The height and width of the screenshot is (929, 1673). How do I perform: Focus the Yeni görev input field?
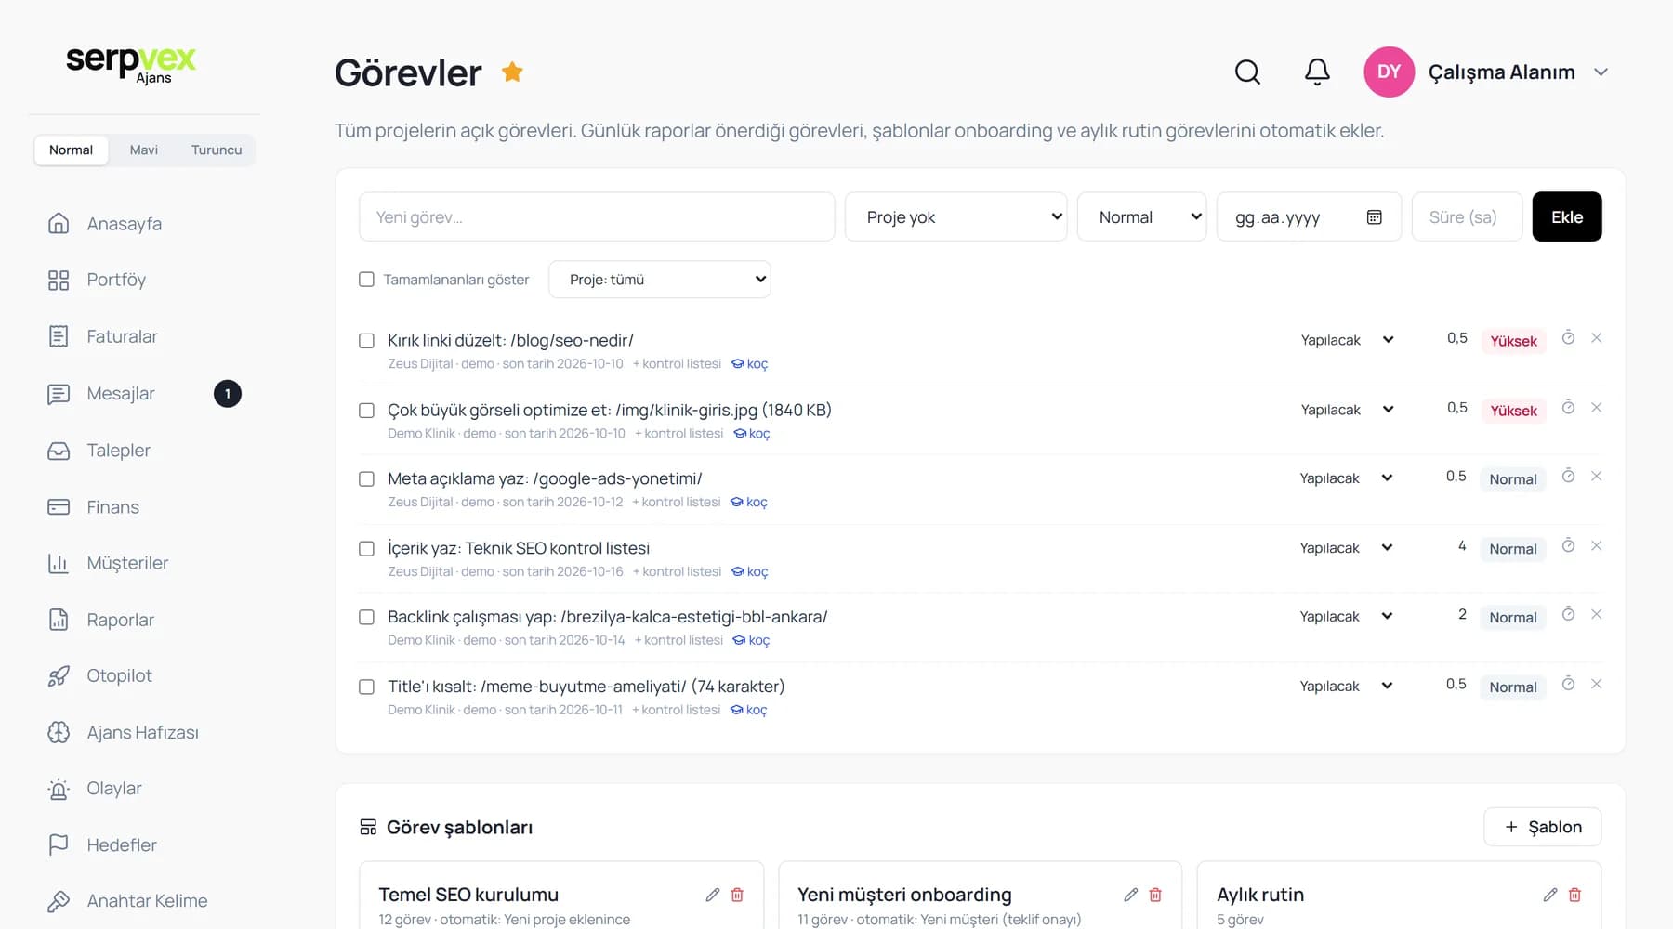tap(597, 216)
